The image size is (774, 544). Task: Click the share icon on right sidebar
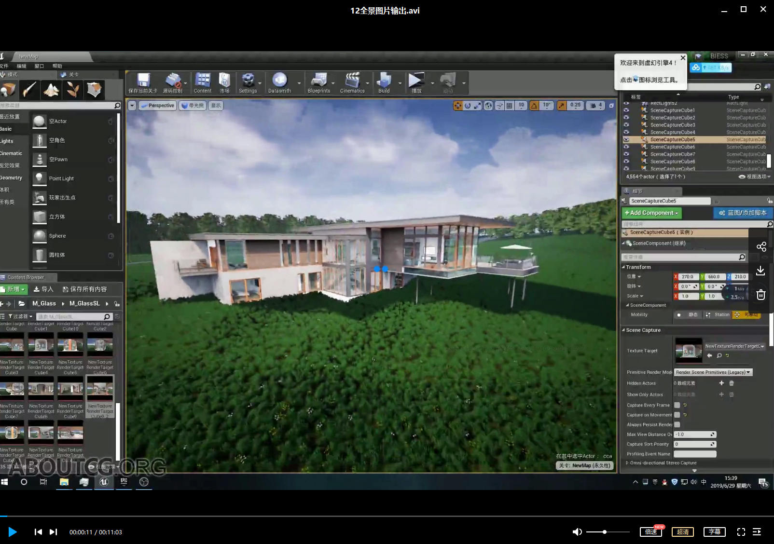[761, 247]
